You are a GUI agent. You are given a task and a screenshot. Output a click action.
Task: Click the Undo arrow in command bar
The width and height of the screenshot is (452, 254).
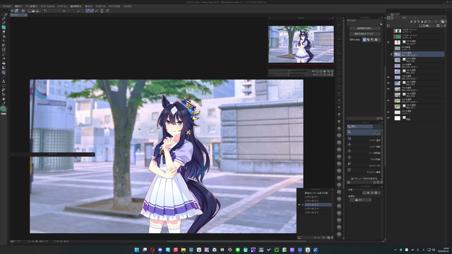45,11
